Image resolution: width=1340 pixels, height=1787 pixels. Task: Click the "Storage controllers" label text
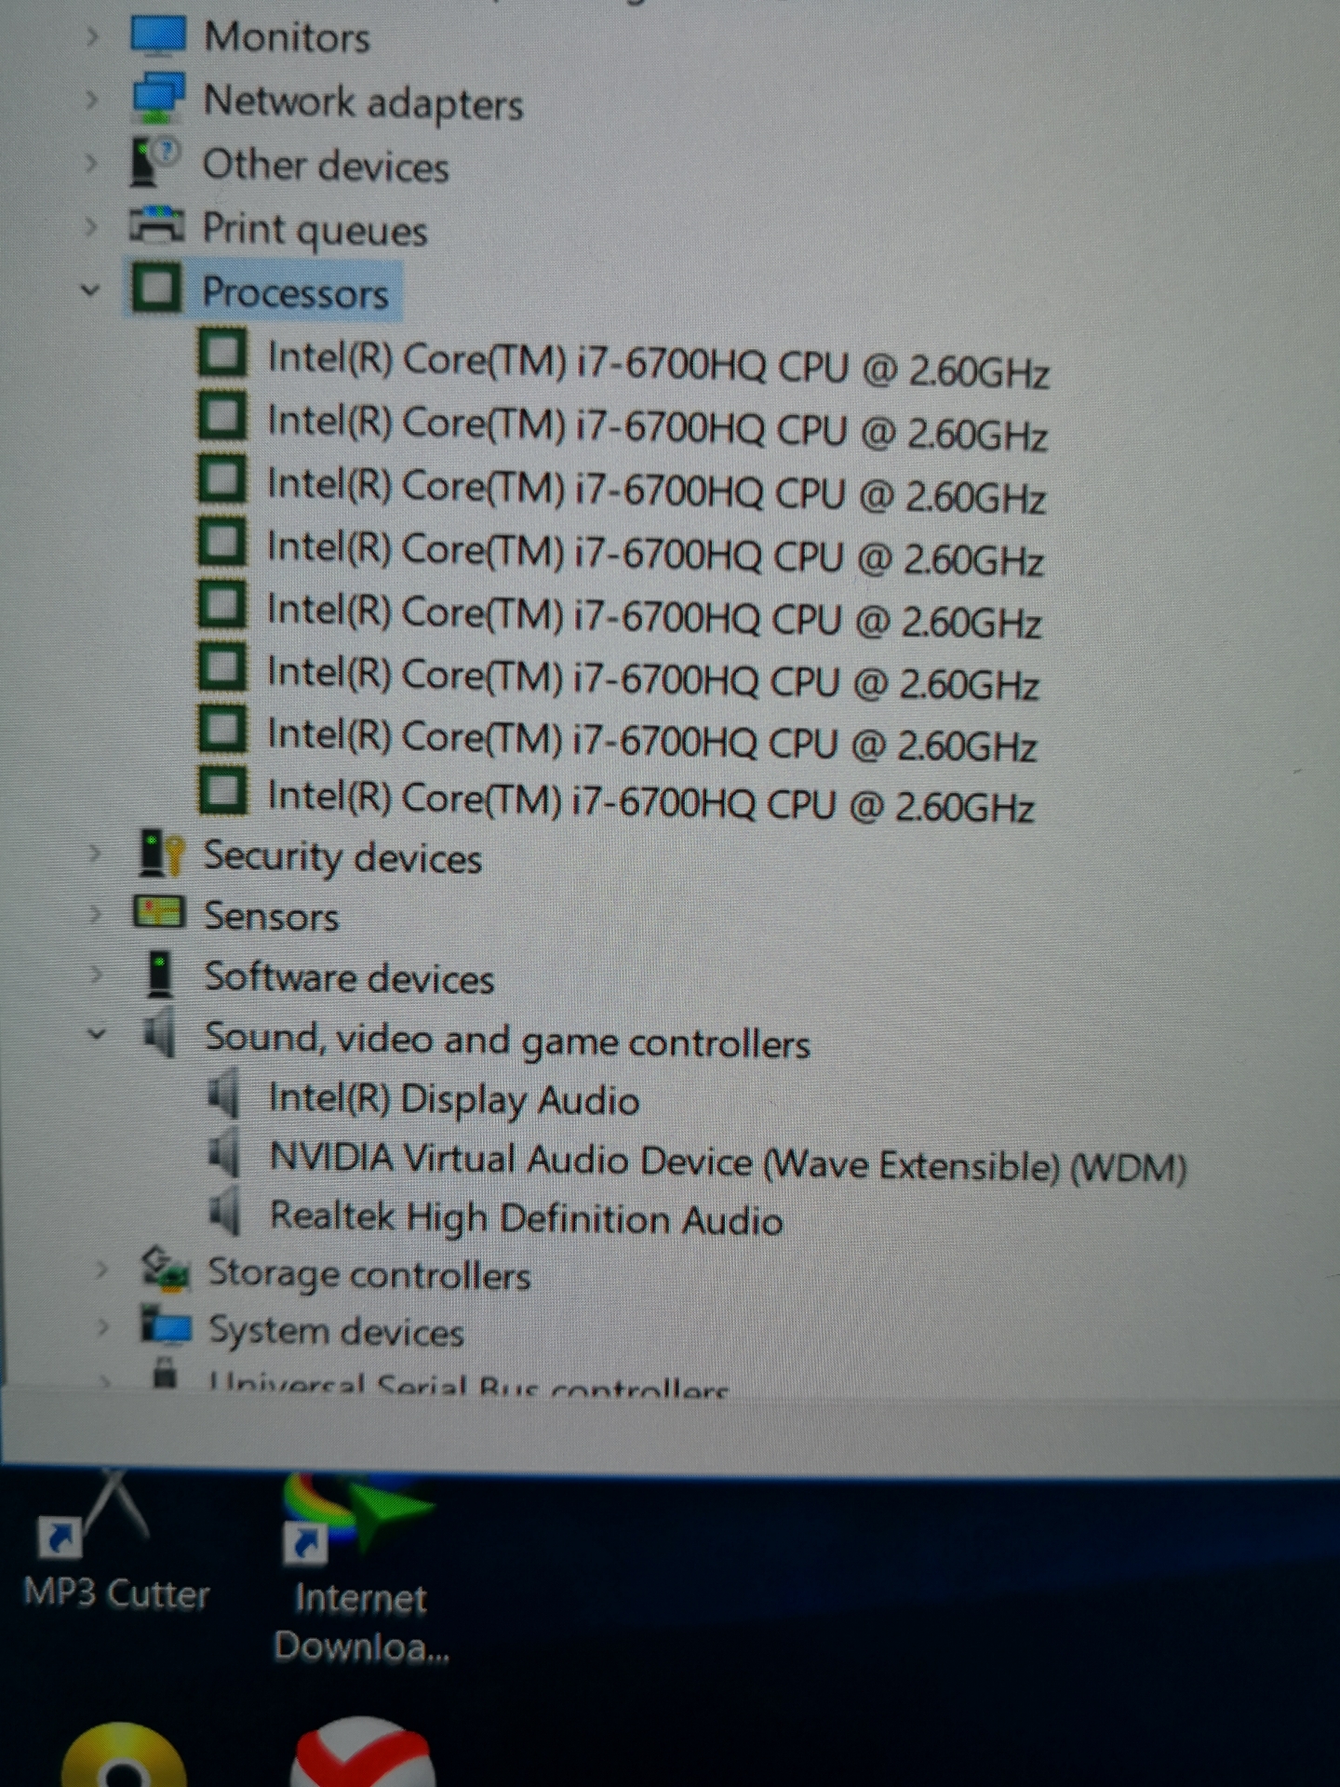point(368,1273)
